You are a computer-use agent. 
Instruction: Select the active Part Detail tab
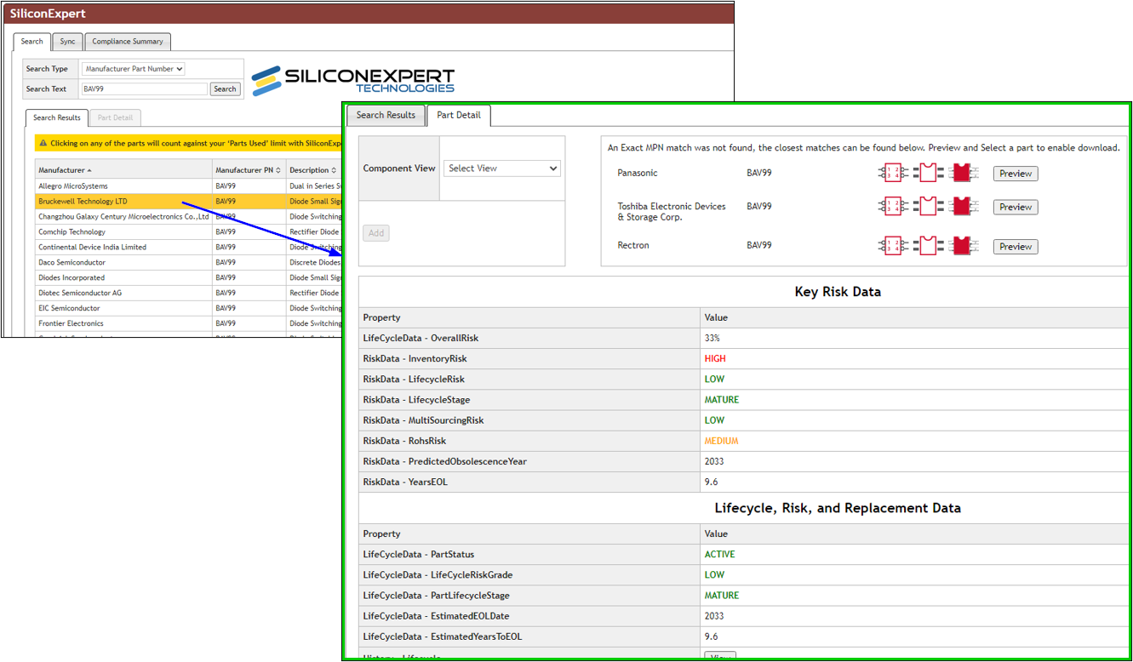point(458,115)
